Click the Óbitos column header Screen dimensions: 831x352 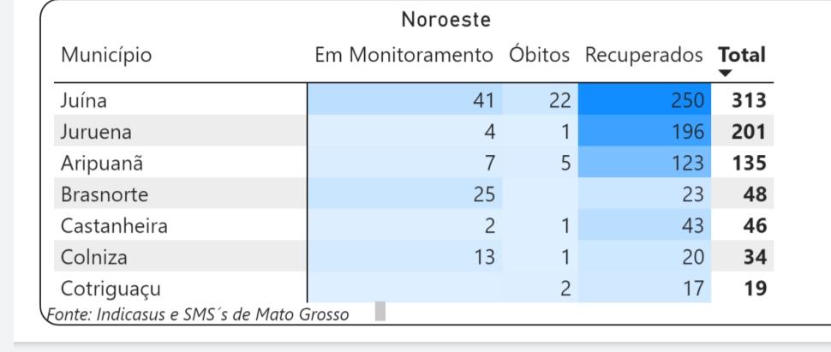pos(540,55)
